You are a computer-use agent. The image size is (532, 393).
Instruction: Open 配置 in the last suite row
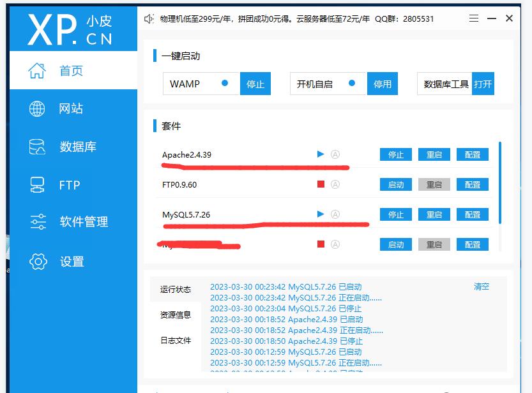pos(473,244)
